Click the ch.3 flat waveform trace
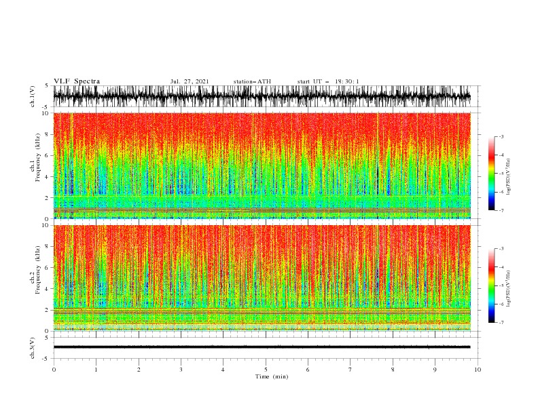Image resolution: width=538 pixels, height=415 pixels. click(x=262, y=347)
